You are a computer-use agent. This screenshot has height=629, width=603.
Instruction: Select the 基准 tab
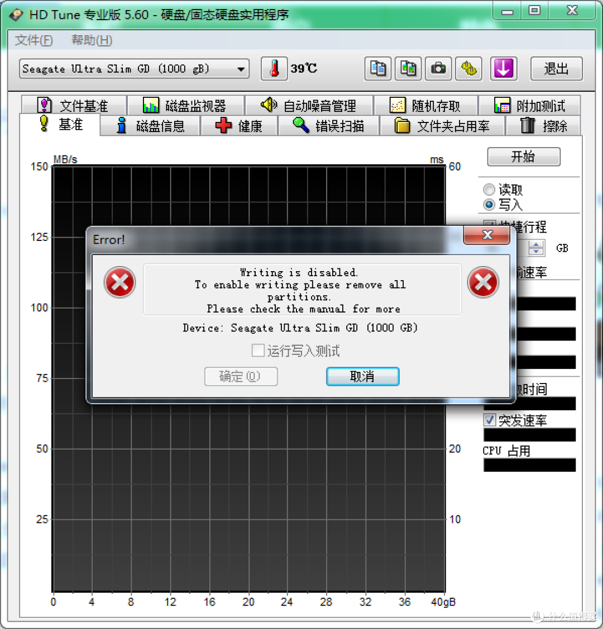tap(60, 124)
